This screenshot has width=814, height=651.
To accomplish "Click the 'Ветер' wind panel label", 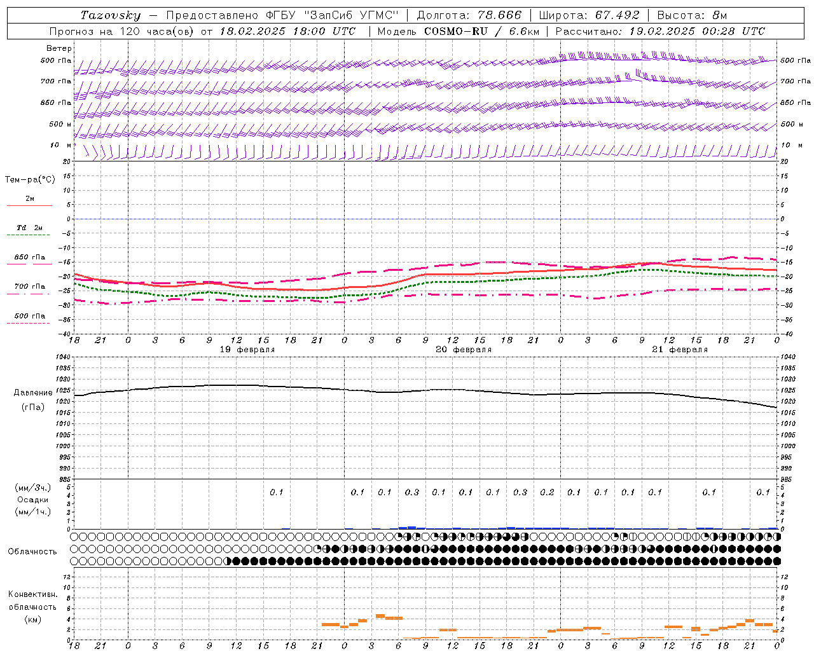I will (x=59, y=48).
